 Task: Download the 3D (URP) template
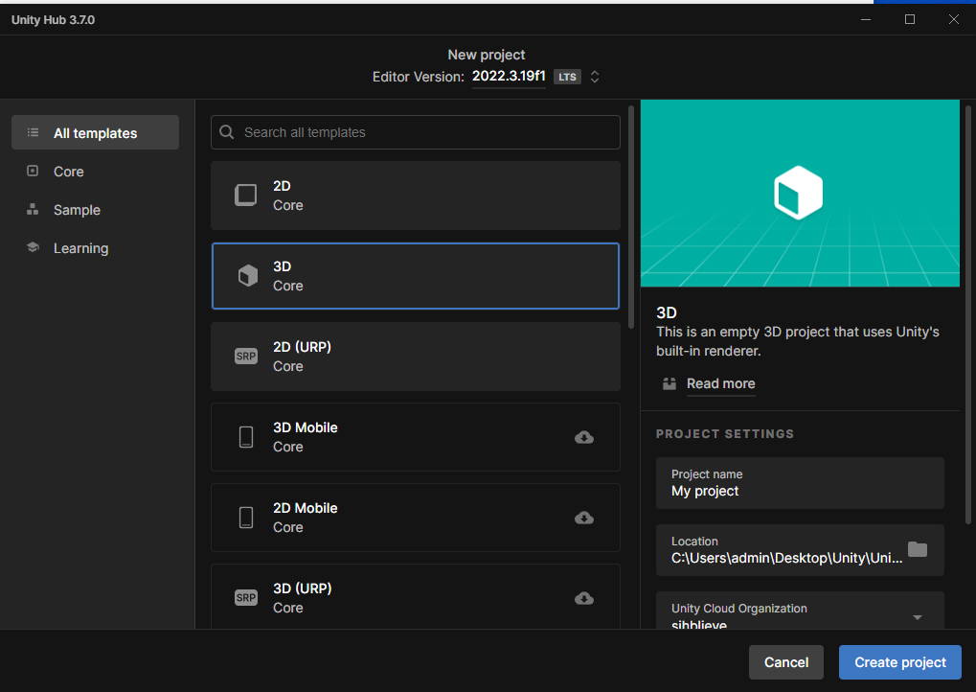(x=584, y=598)
